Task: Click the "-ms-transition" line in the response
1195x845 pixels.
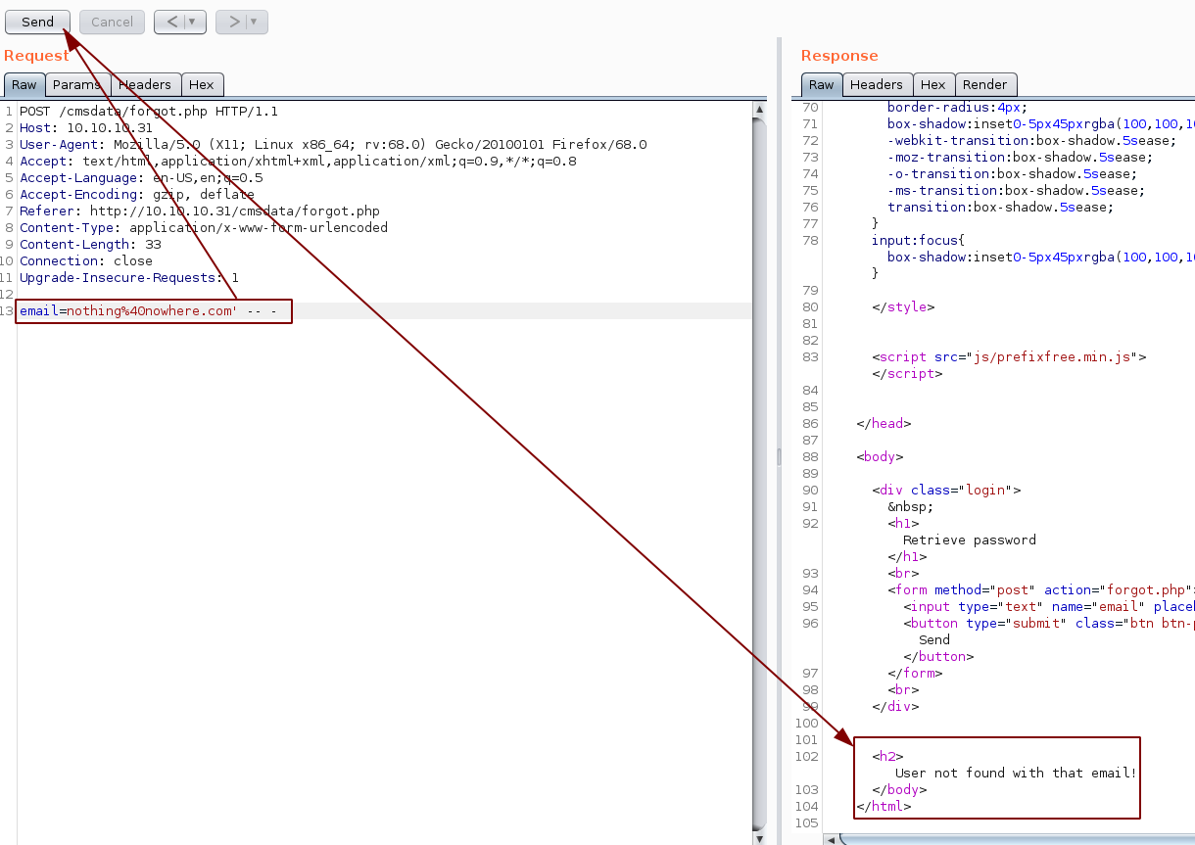Action: click(1015, 191)
